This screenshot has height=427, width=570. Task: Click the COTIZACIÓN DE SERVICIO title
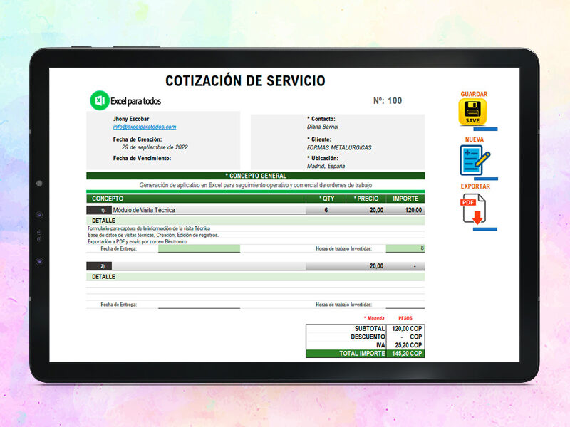pyautogui.click(x=245, y=80)
